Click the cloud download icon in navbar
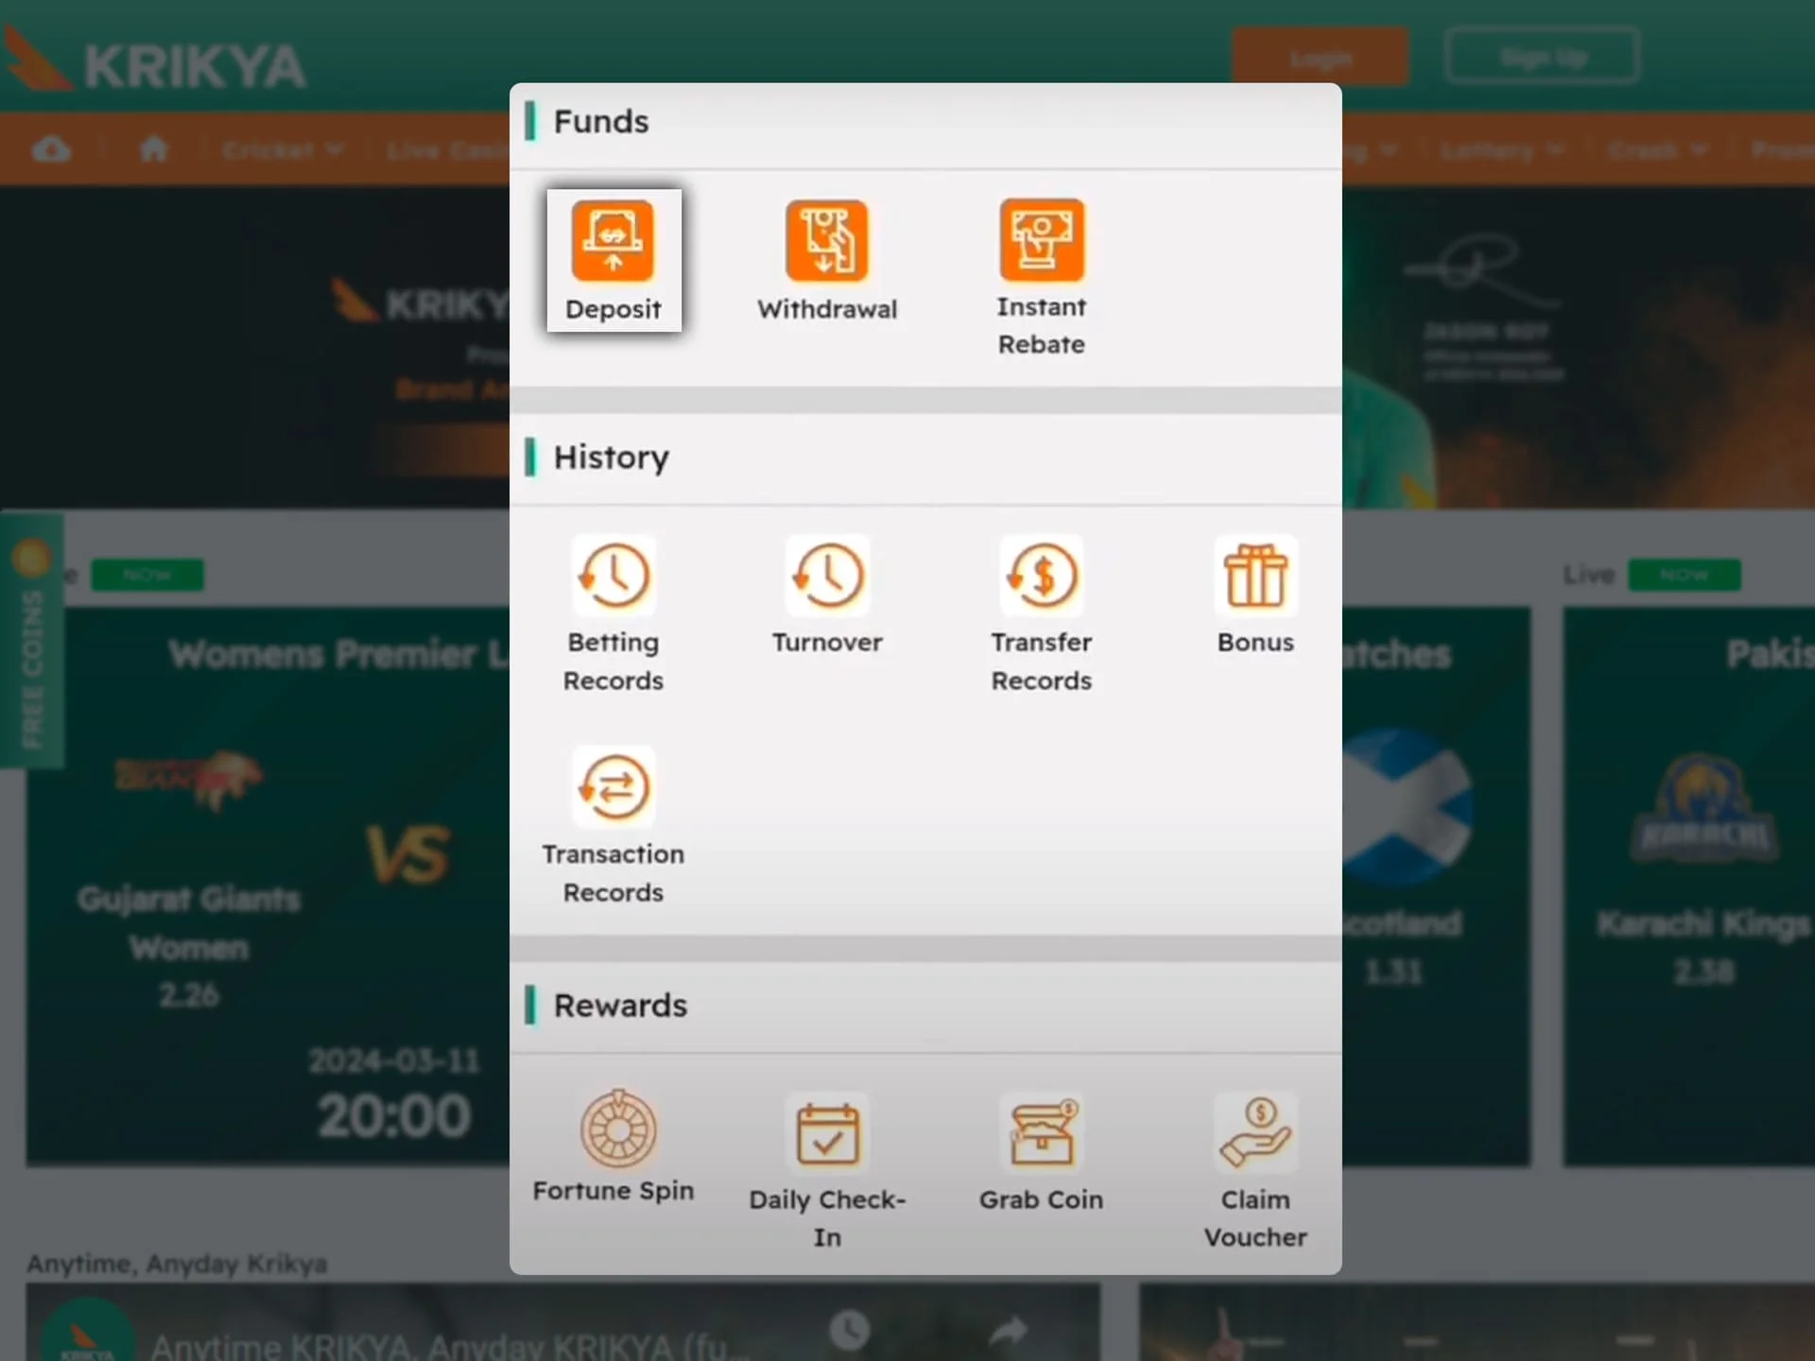 (x=51, y=148)
